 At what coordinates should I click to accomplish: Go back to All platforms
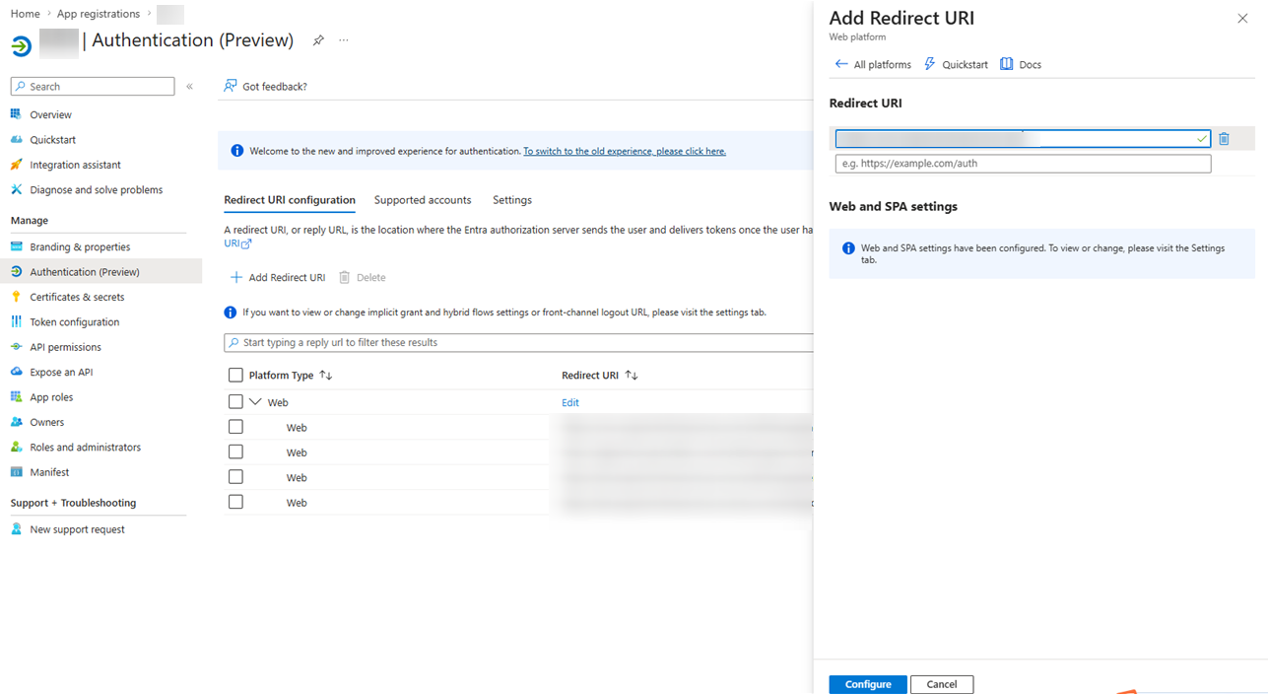click(873, 64)
